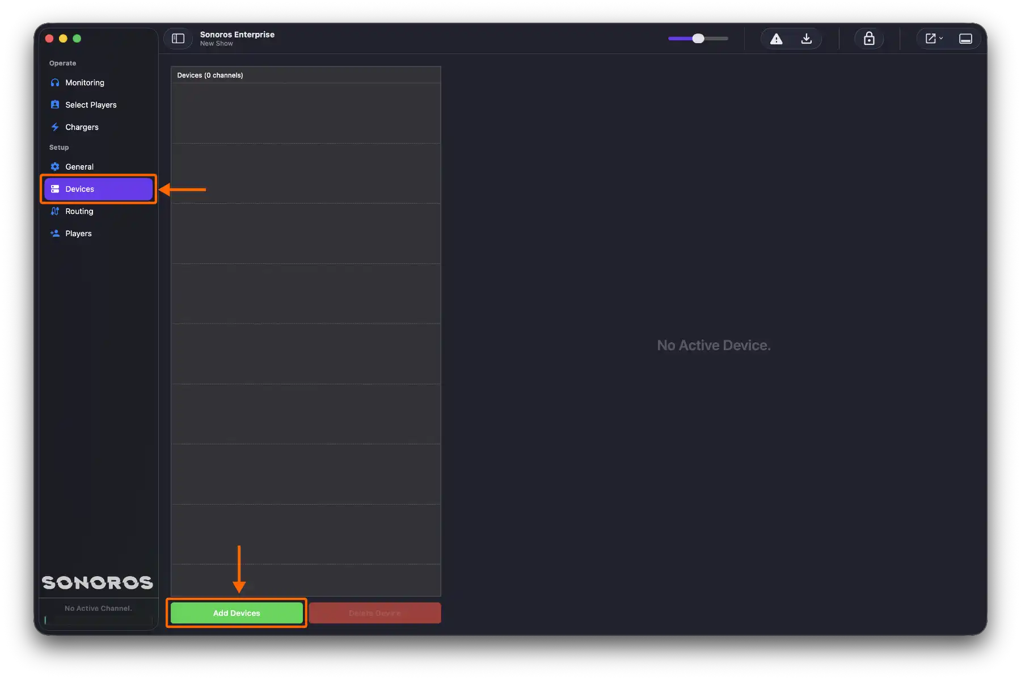The image size is (1021, 680).
Task: Switch to the Routing page
Action: click(98, 211)
